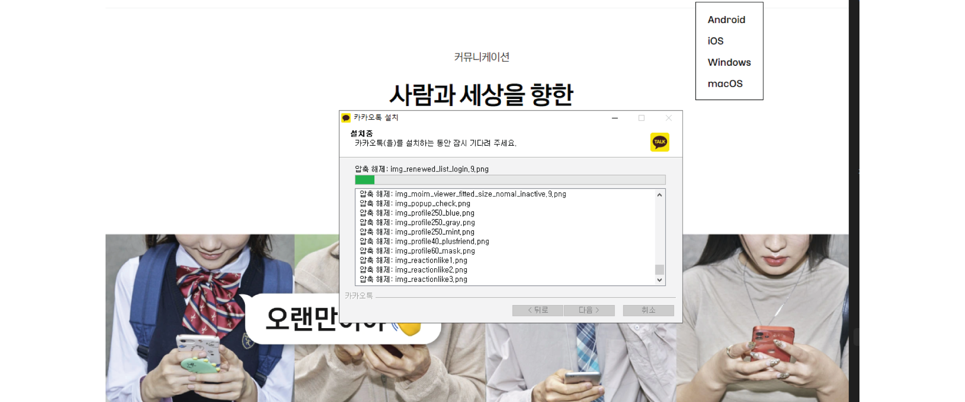Click the log list scroll-down arrow
This screenshot has height=402, width=965.
click(659, 280)
